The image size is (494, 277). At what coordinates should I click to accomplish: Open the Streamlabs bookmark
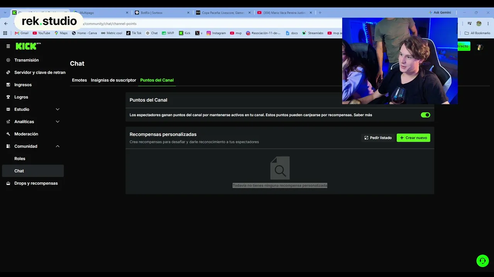(313, 33)
